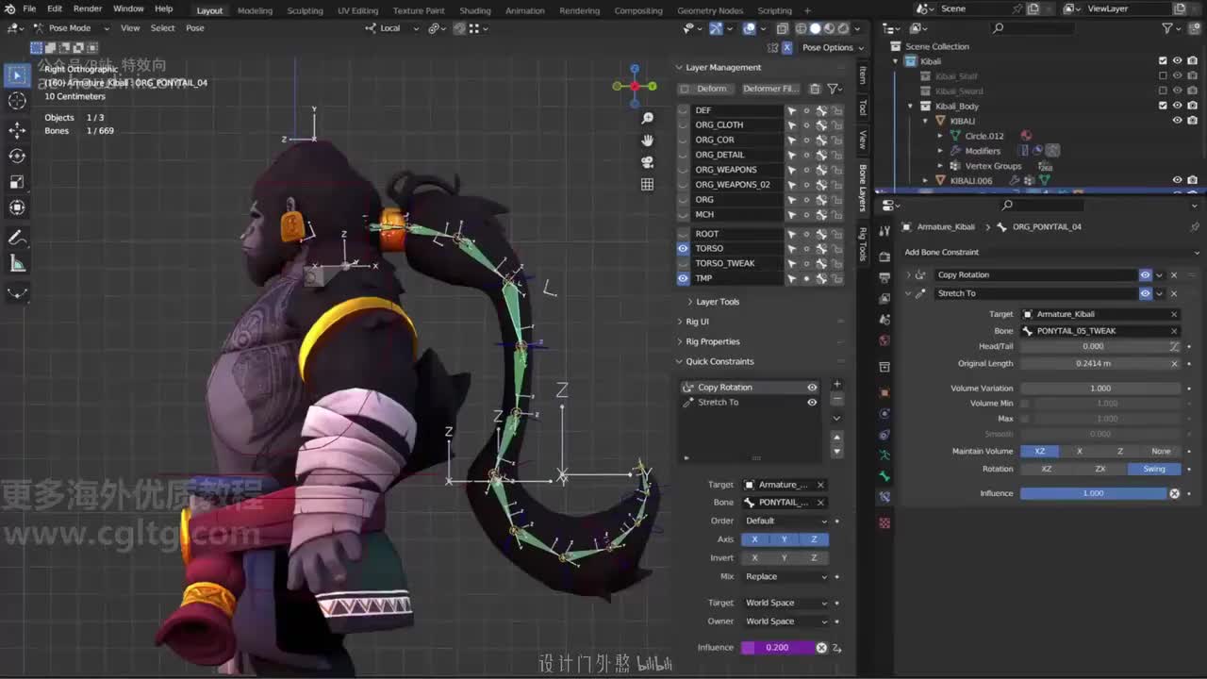Add a new quick constraint with plus
Image resolution: width=1207 pixels, height=679 pixels.
836,384
